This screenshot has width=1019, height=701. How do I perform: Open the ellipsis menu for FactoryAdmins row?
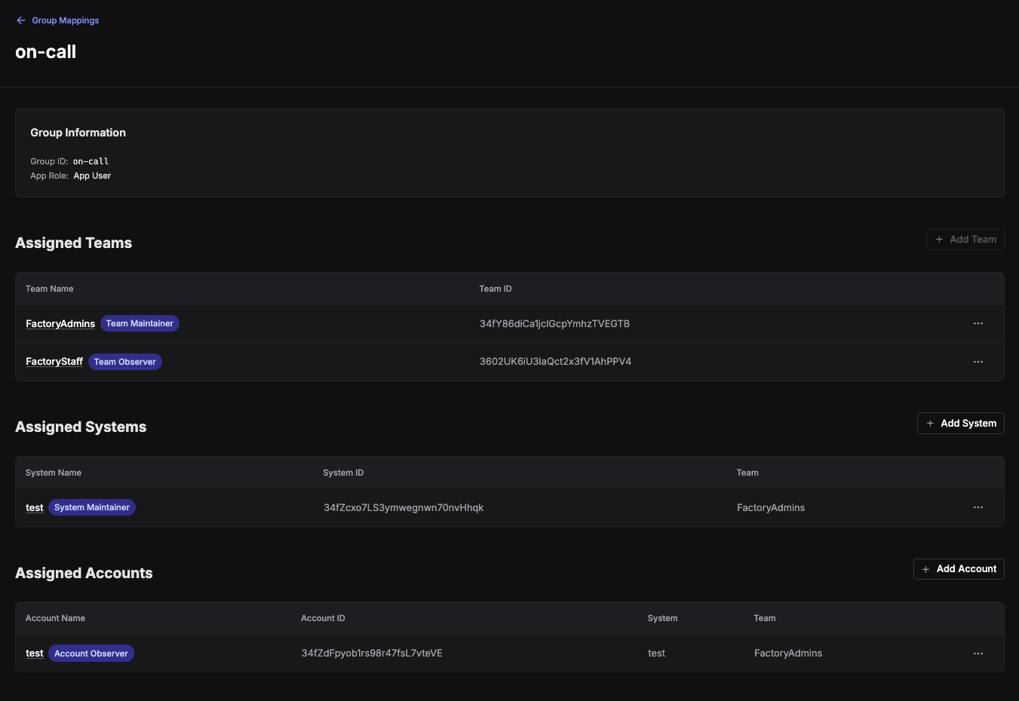click(978, 323)
